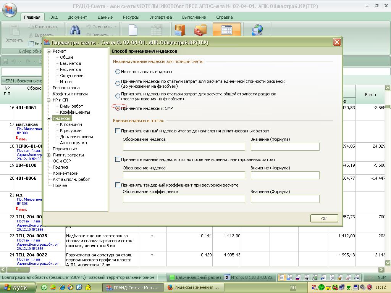Switch to the Выполнение ribbon tab

[194, 17]
